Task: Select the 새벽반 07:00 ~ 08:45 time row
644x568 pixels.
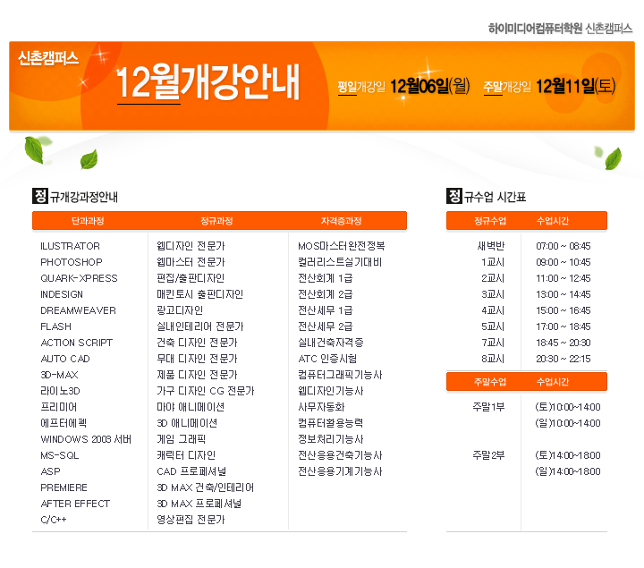Action: tap(526, 246)
